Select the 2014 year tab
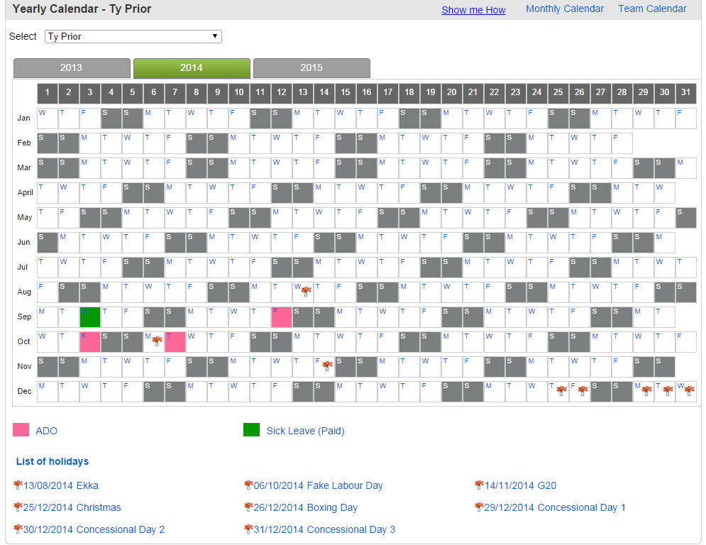This screenshot has height=545, width=706. 192,68
